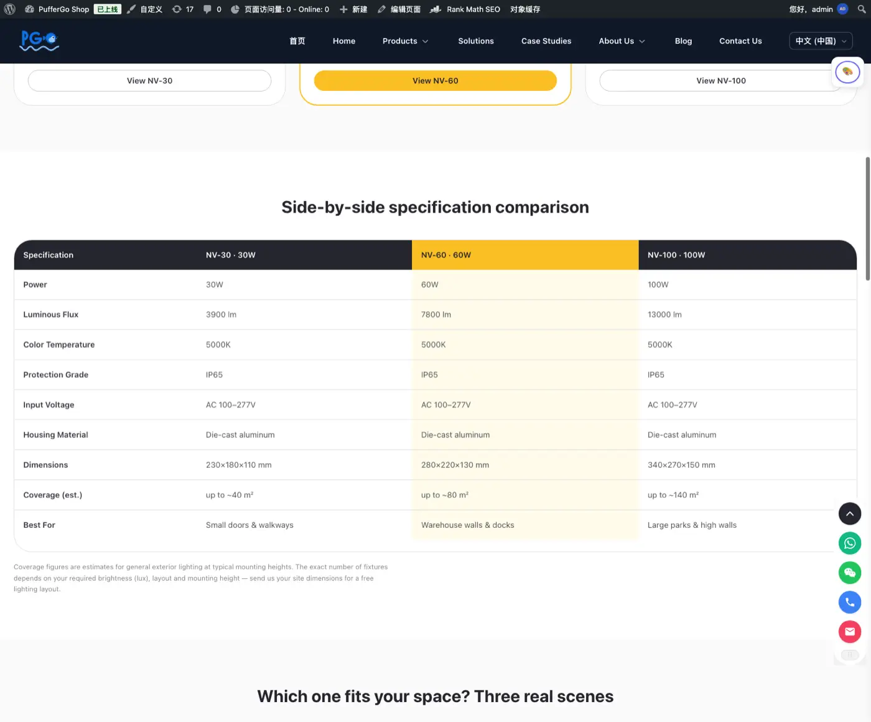Click the PufferGo logo in header
Screen dimensions: 871x722
pyautogui.click(x=39, y=40)
